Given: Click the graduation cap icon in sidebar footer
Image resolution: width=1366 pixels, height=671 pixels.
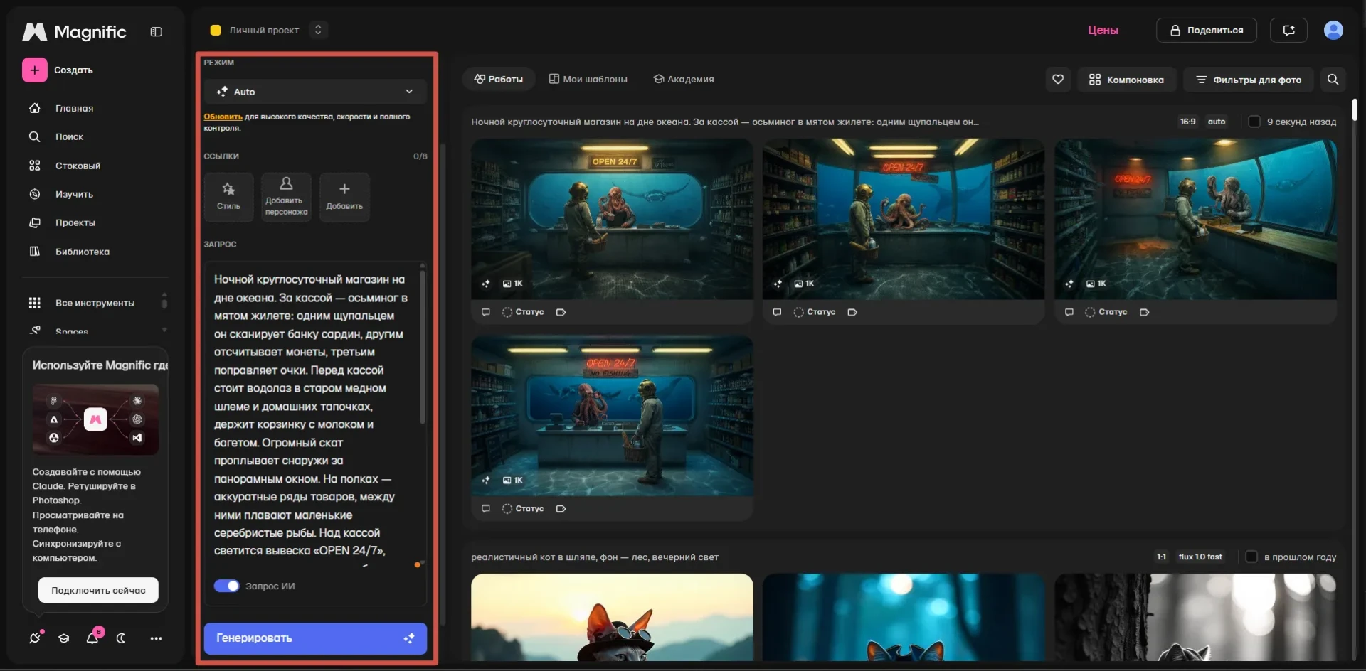Looking at the screenshot, I should [64, 638].
